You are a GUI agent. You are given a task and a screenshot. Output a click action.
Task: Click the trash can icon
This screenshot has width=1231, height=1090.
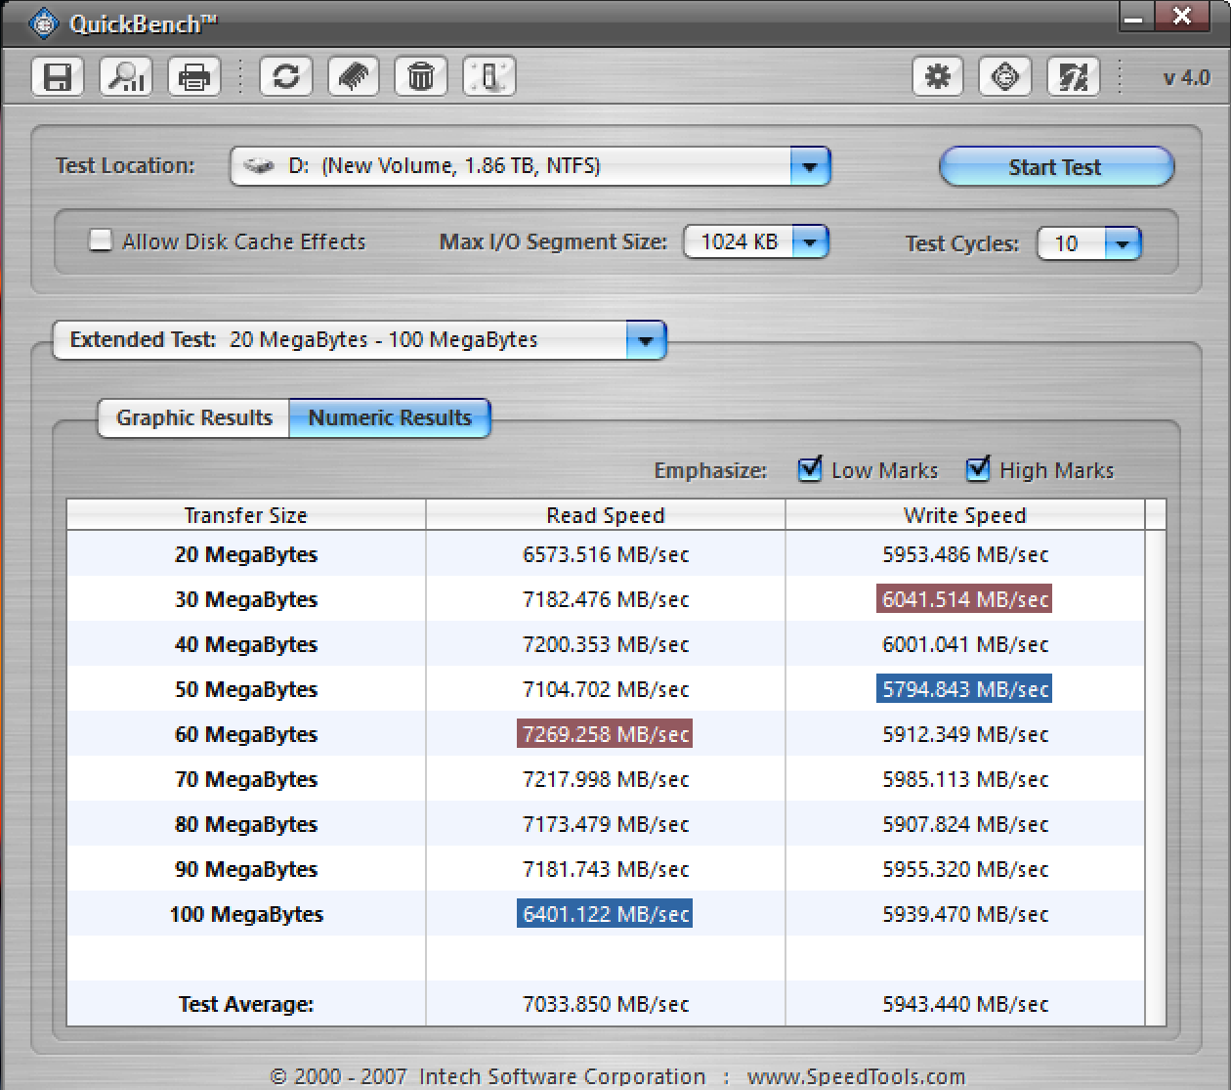pos(421,76)
